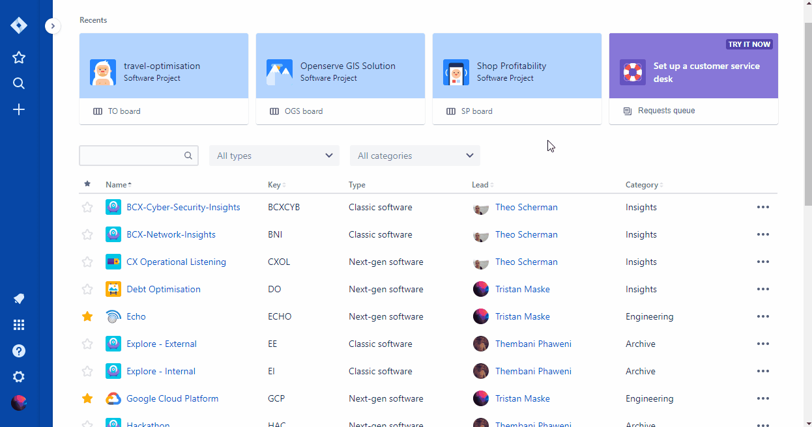Screen dimensions: 812x427
Task: Star the BCX-Cyber-Security-Insights project
Action: point(87,208)
